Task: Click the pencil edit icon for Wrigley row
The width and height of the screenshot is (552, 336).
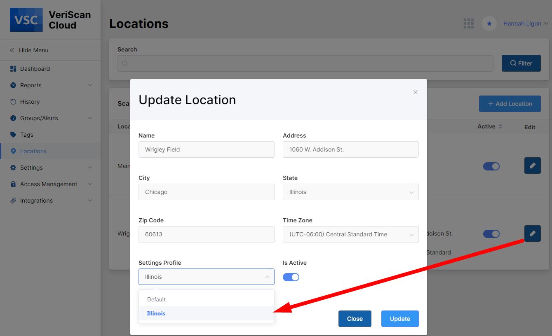Action: point(533,233)
